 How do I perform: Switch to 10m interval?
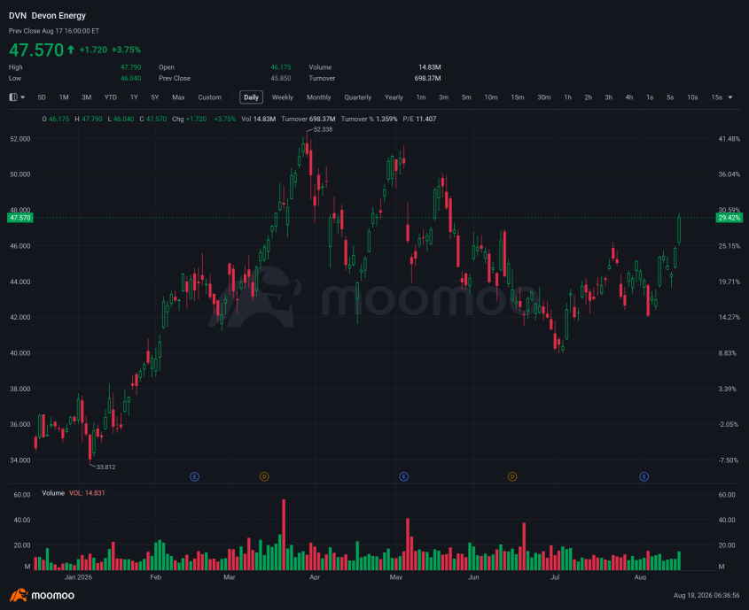[491, 97]
